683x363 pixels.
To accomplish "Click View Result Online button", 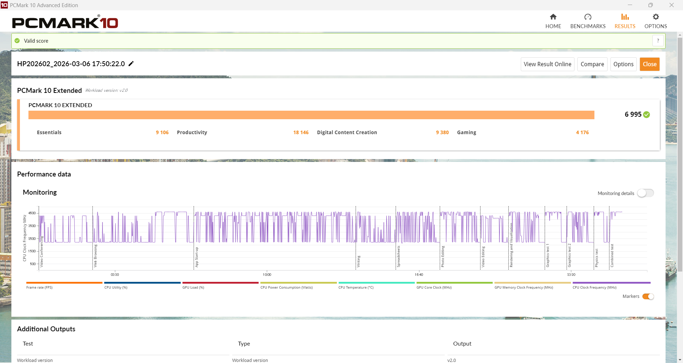I will [547, 64].
